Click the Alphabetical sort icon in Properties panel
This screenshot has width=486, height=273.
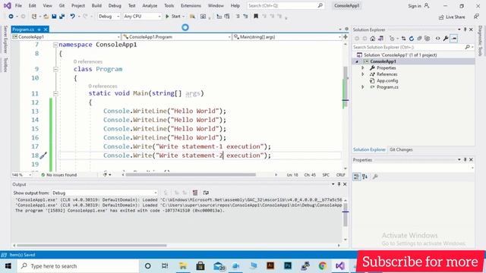point(364,177)
